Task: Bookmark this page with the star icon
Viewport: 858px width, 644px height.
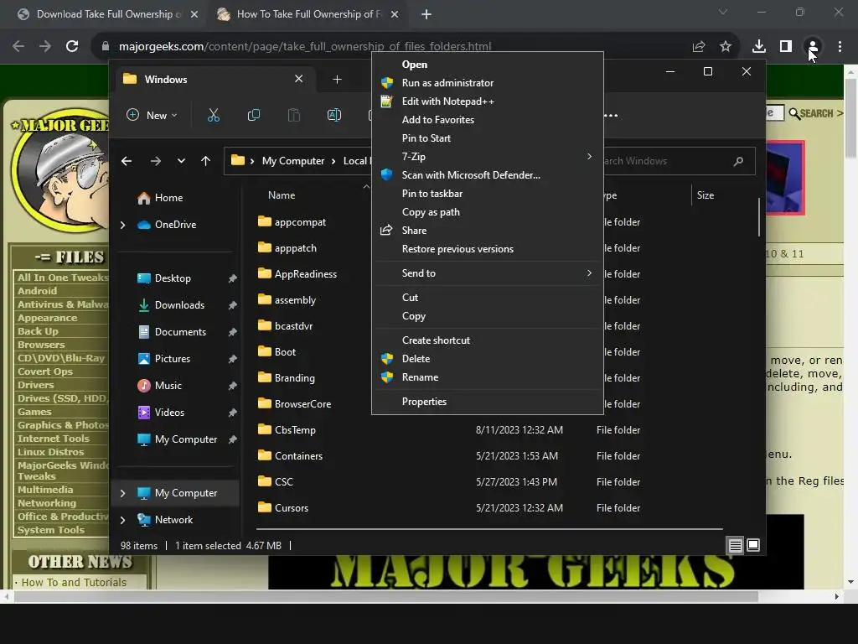Action: (726, 47)
